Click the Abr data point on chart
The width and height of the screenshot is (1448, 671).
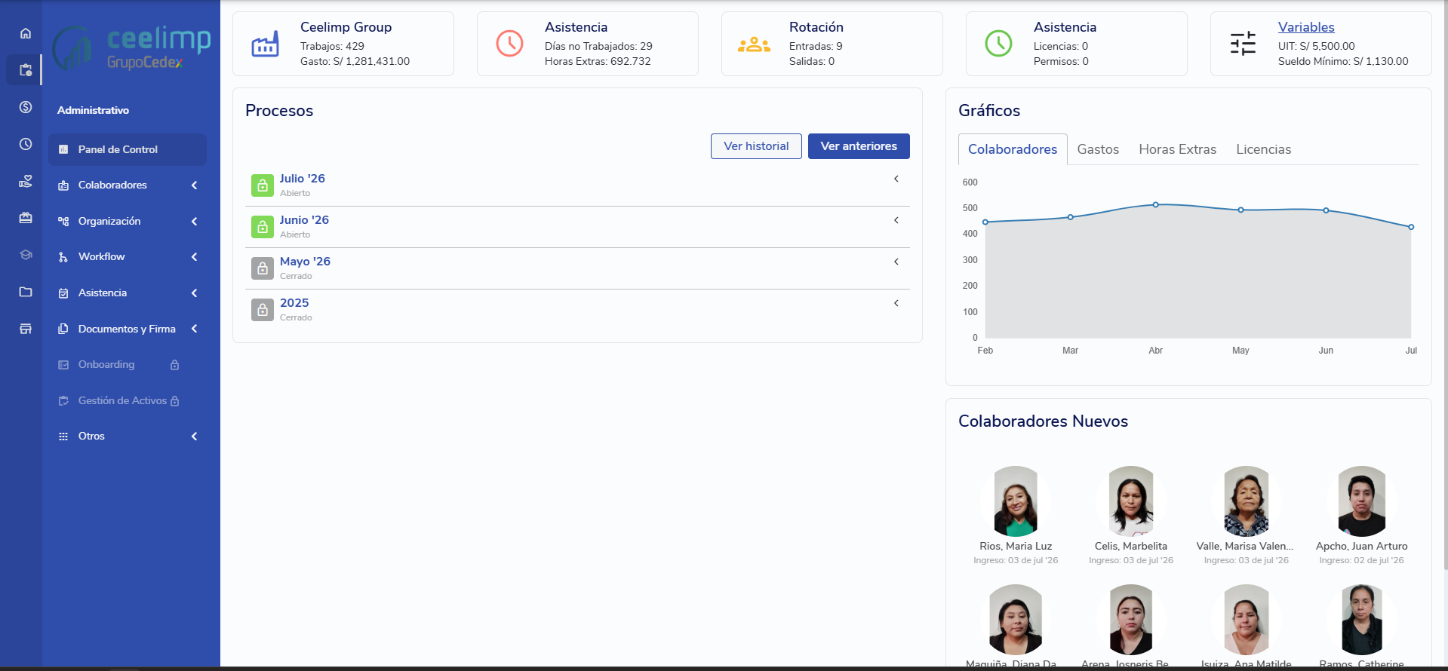coord(1155,204)
